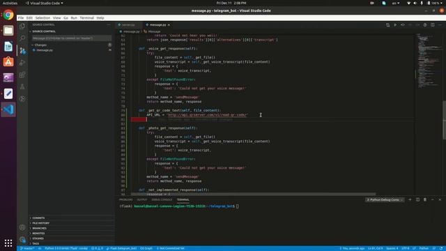Image resolution: width=446 pixels, height=251 pixels.
Task: Show Applications grid in the dock
Action: tap(8, 243)
